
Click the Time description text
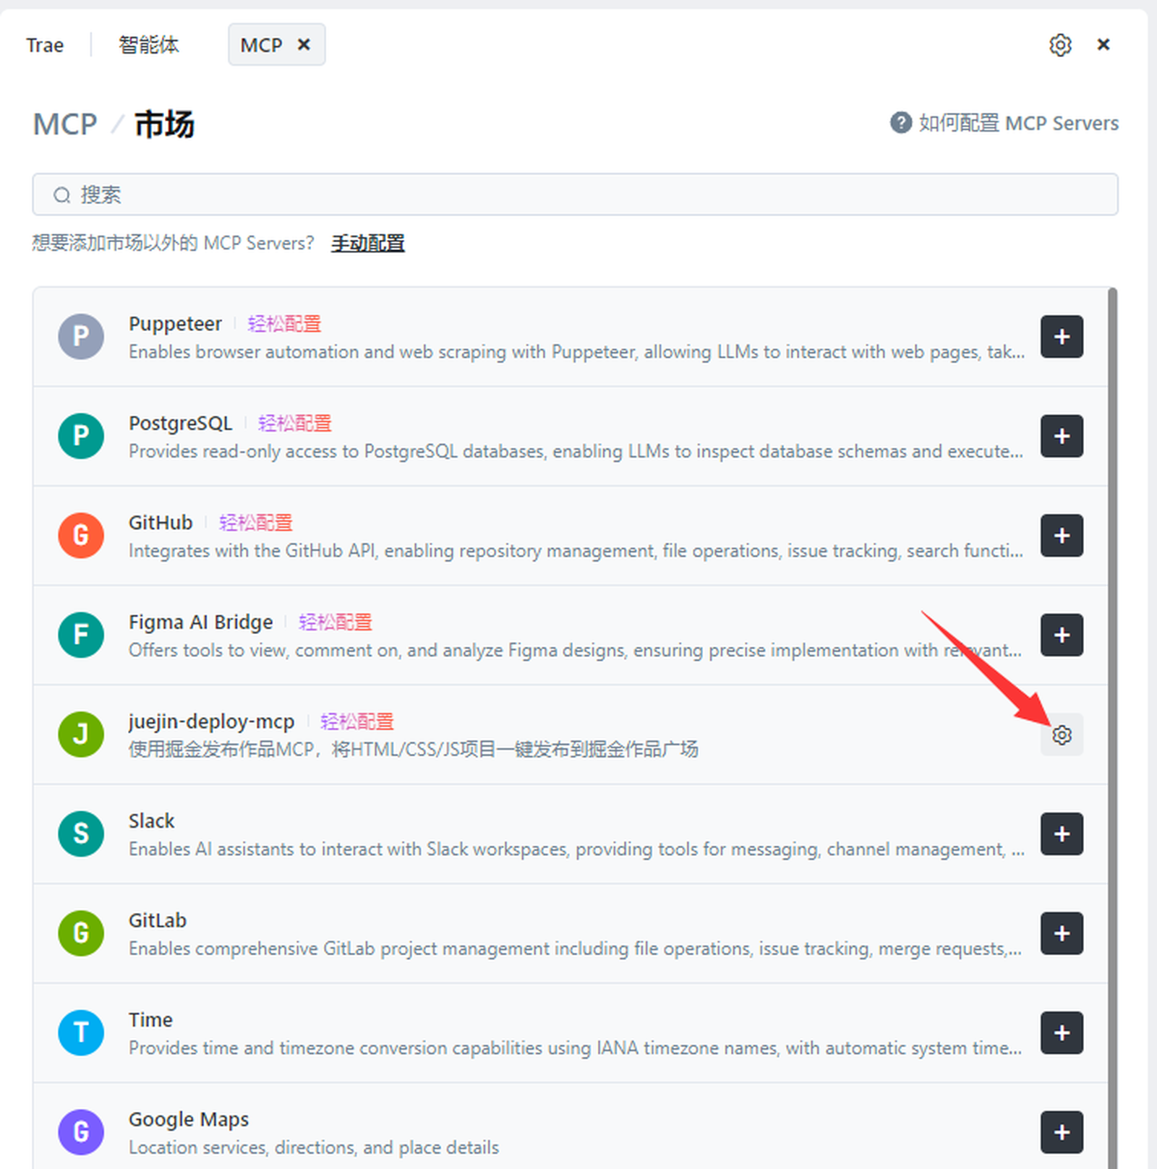pos(575,1048)
